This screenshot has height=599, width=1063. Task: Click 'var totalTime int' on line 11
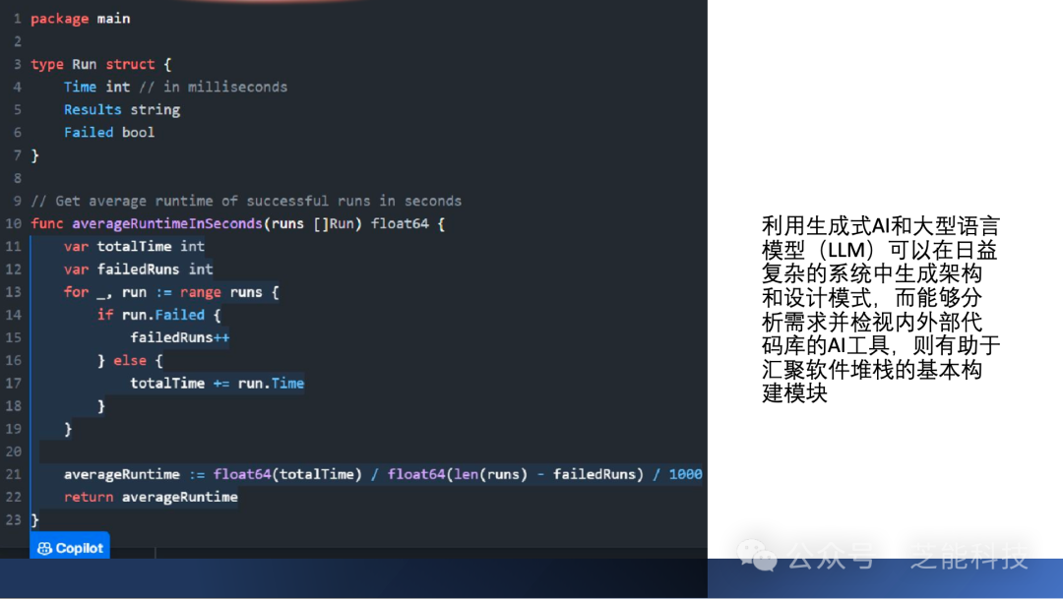point(134,246)
